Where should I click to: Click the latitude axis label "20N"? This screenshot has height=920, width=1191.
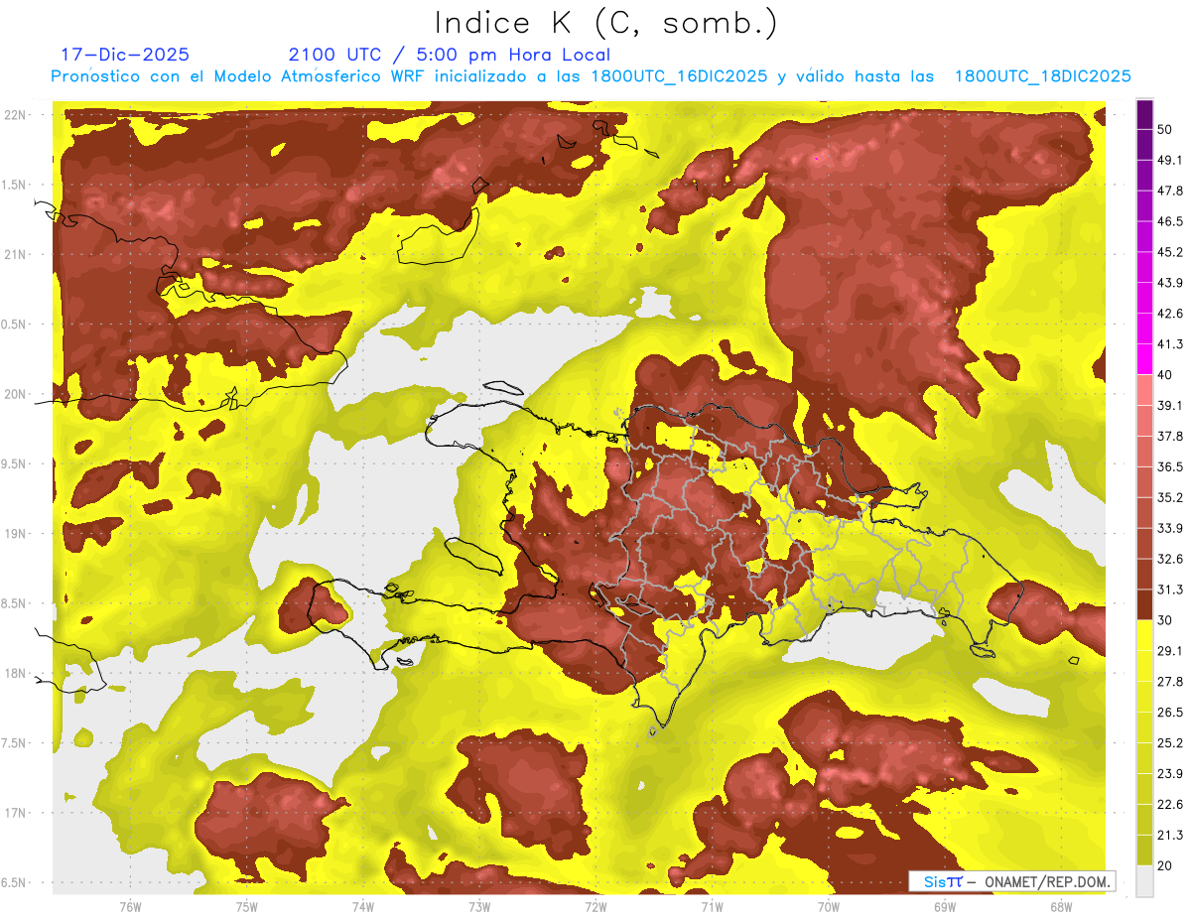(x=15, y=394)
